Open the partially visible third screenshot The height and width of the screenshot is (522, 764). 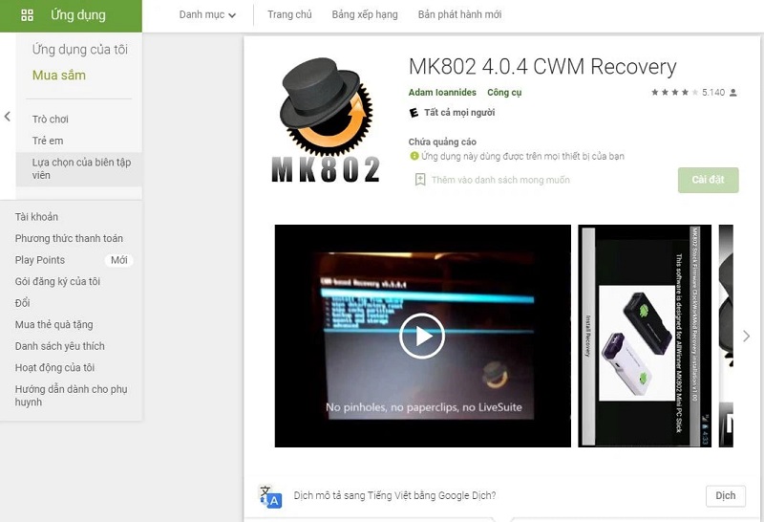[x=726, y=337]
